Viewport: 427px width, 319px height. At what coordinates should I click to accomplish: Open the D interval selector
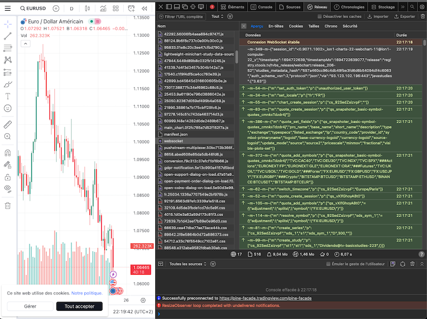[72, 9]
